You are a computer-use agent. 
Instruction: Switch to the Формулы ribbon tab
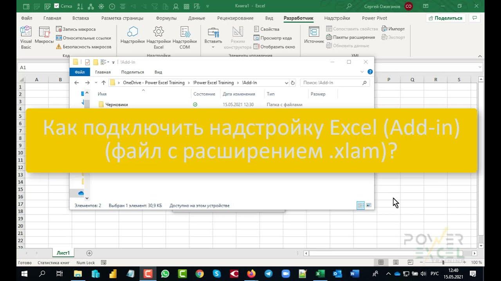pos(166,18)
